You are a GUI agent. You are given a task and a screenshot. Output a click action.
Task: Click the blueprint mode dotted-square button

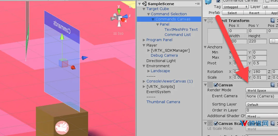(273, 41)
